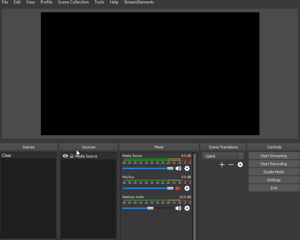Viewport: 300px width, 240px height.
Task: Open Mic/Aux mixer gear settings
Action: click(x=187, y=188)
